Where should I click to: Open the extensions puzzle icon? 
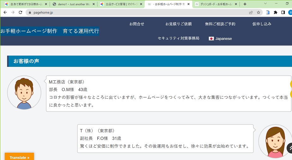[276, 12]
